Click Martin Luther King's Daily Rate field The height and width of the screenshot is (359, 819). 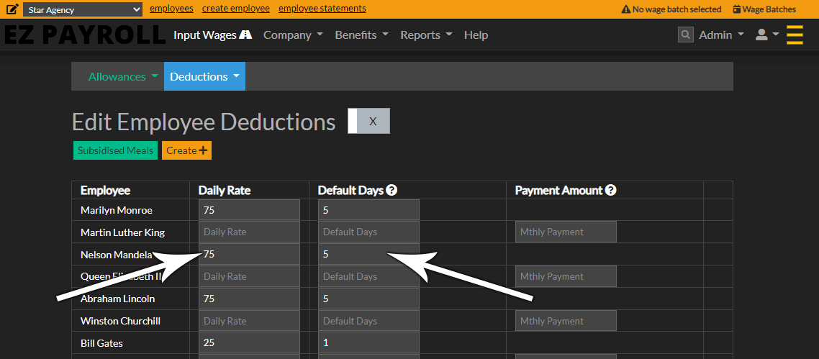(x=249, y=232)
